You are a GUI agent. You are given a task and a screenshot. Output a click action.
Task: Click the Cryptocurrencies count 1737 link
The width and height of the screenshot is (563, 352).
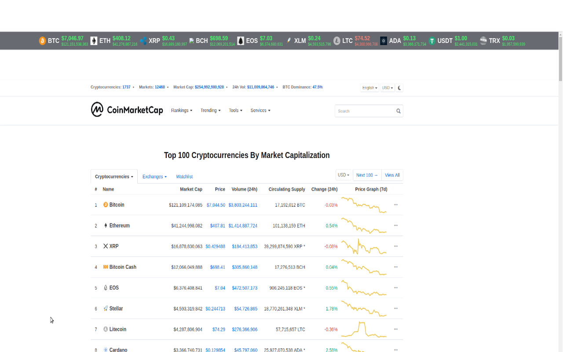click(x=126, y=87)
